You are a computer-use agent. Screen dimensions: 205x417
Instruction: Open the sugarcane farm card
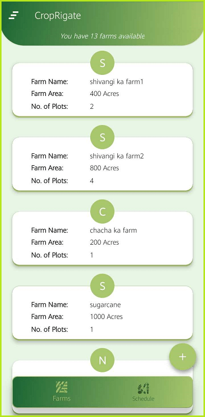(102, 312)
